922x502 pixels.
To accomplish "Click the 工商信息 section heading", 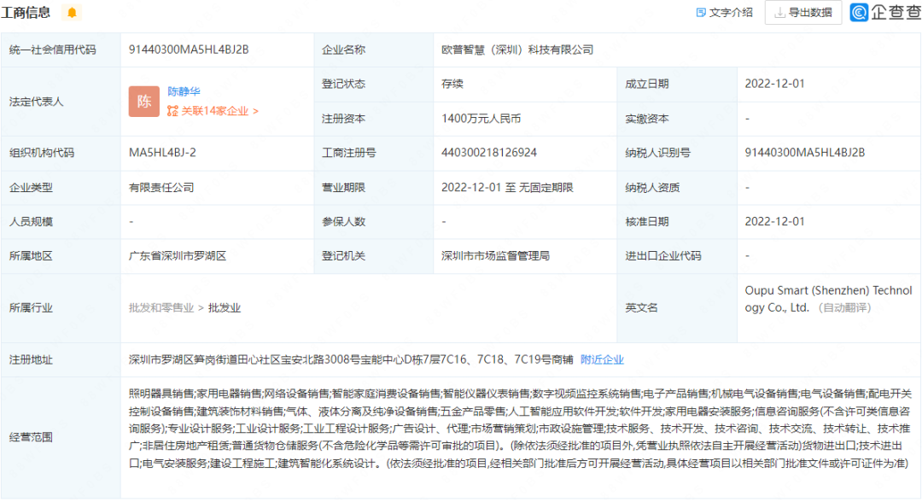I will (26, 12).
